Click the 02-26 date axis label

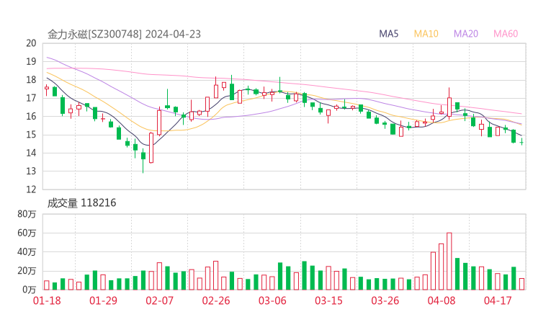(216, 300)
